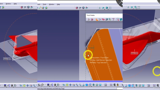
Task: Click the Tools Palette title bar
Action: point(104,15)
